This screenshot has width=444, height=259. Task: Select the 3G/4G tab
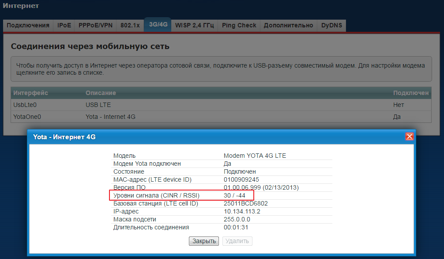[158, 25]
